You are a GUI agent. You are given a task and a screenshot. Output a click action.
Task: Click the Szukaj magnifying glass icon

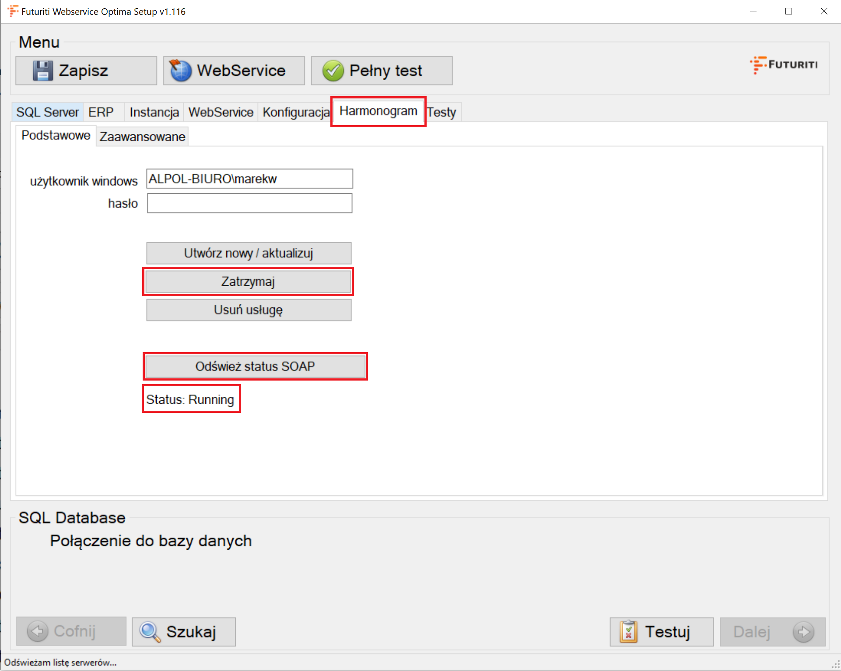pos(150,632)
